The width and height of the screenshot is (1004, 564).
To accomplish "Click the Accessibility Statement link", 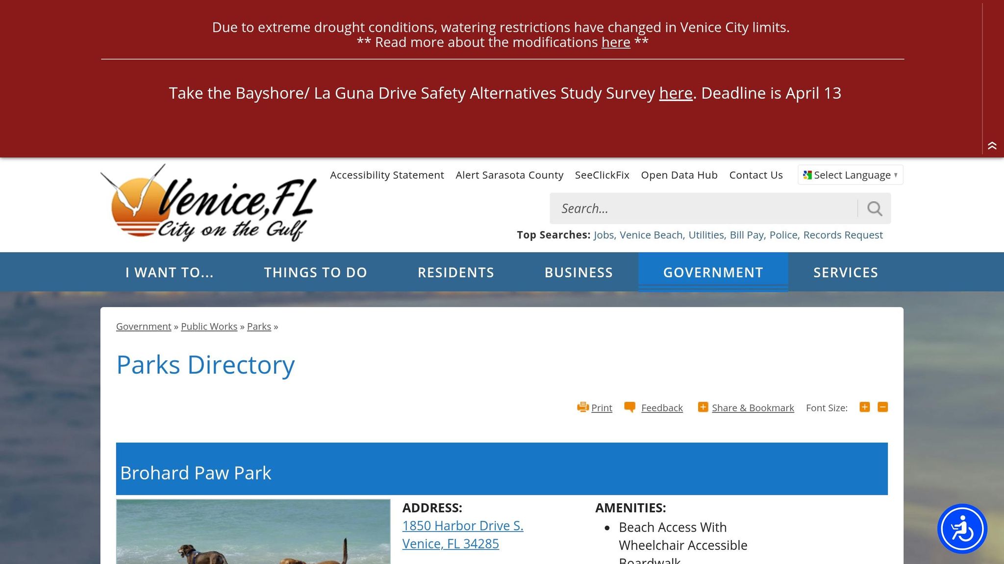I will (x=387, y=175).
